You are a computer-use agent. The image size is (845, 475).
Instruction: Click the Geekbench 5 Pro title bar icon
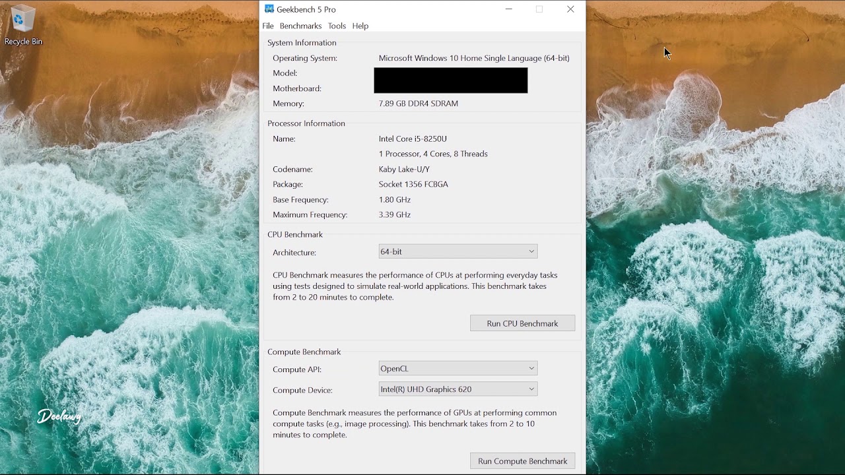(x=269, y=9)
